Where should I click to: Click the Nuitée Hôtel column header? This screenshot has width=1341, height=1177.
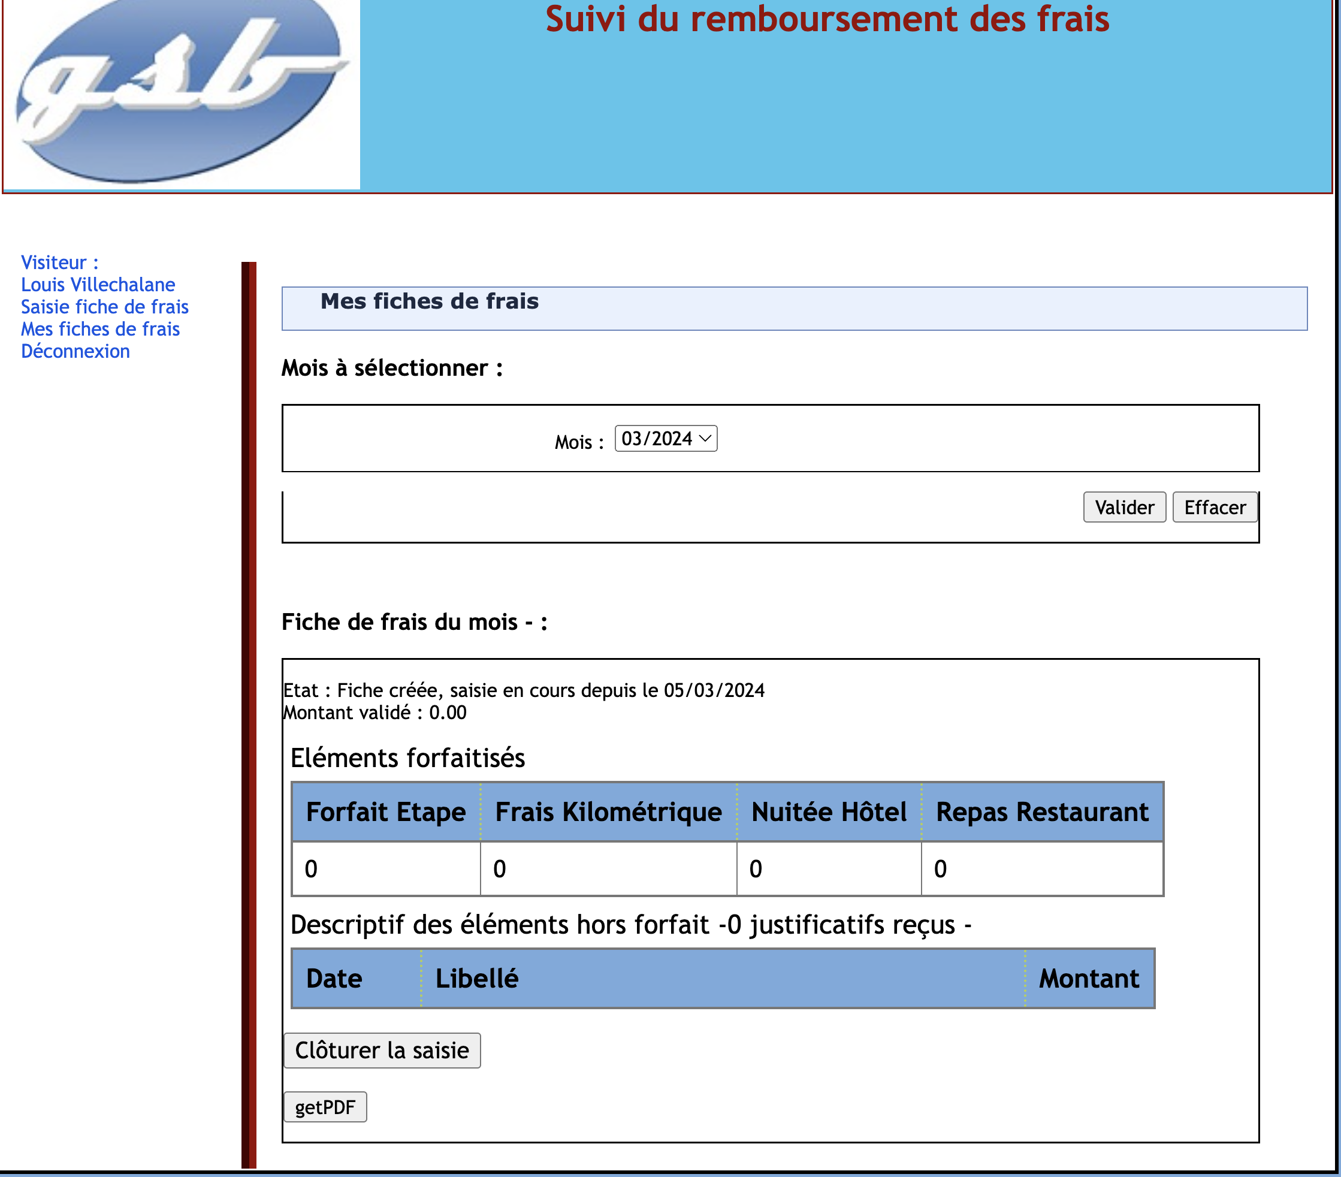(829, 811)
